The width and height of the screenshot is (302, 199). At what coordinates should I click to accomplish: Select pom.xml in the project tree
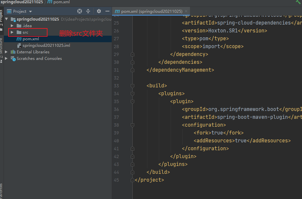click(x=31, y=39)
